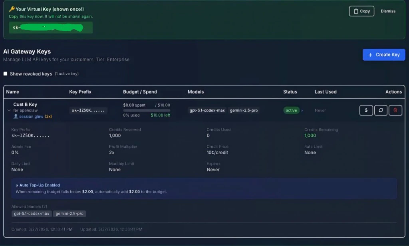
Task: Toggle the active status badge
Action: click(291, 110)
